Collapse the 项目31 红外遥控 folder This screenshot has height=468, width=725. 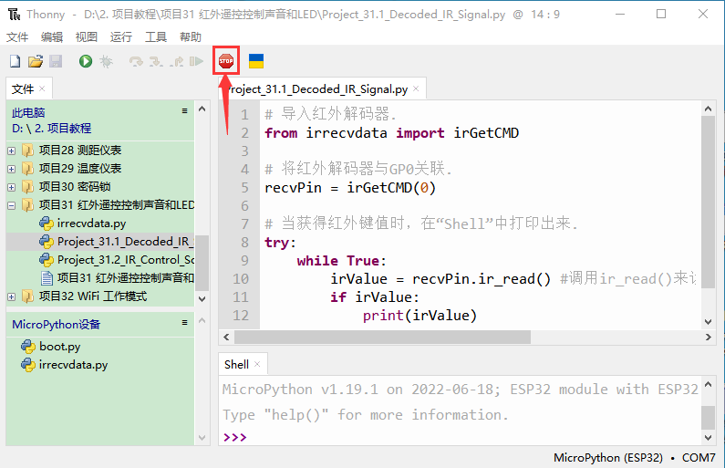point(12,205)
